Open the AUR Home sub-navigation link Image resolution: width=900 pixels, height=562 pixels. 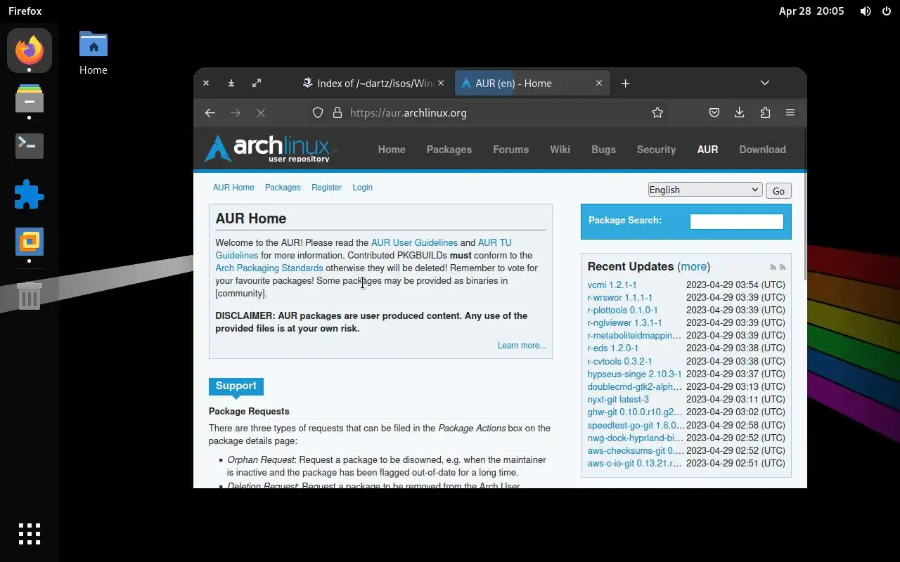point(233,188)
